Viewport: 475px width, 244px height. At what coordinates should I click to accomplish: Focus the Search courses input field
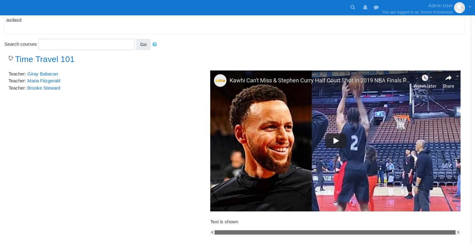pos(87,44)
